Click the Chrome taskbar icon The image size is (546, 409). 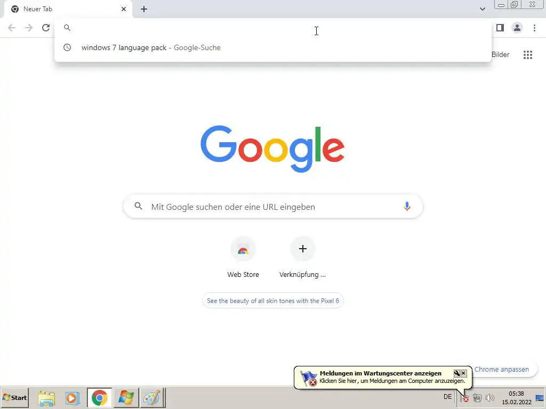pos(100,398)
